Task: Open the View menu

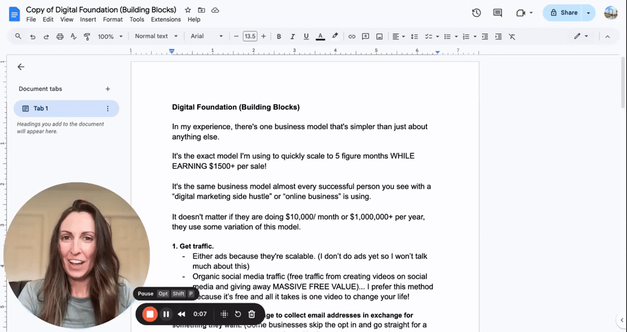Action: (67, 19)
